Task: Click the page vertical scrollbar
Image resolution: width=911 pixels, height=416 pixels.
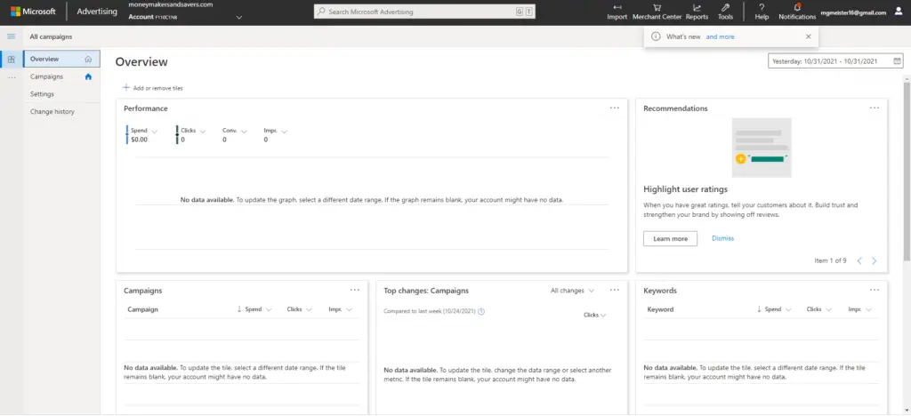Action: coord(907,171)
